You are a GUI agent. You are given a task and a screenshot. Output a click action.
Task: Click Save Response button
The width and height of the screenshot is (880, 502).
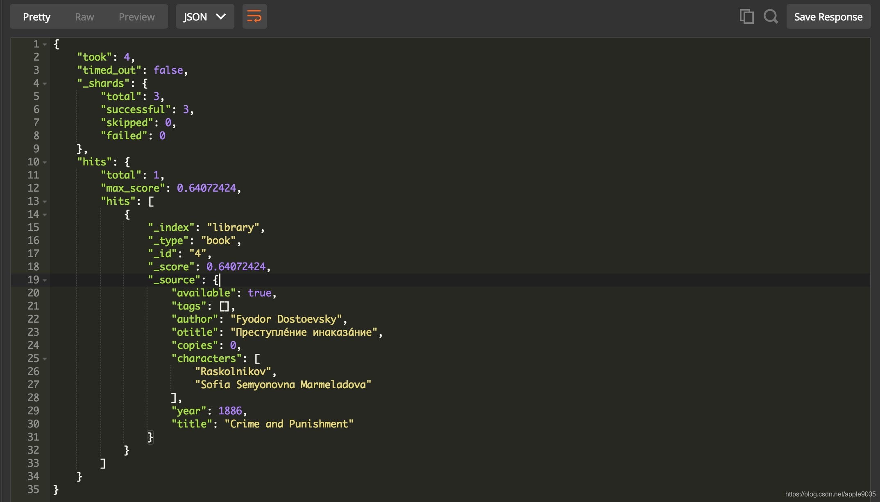(x=828, y=17)
